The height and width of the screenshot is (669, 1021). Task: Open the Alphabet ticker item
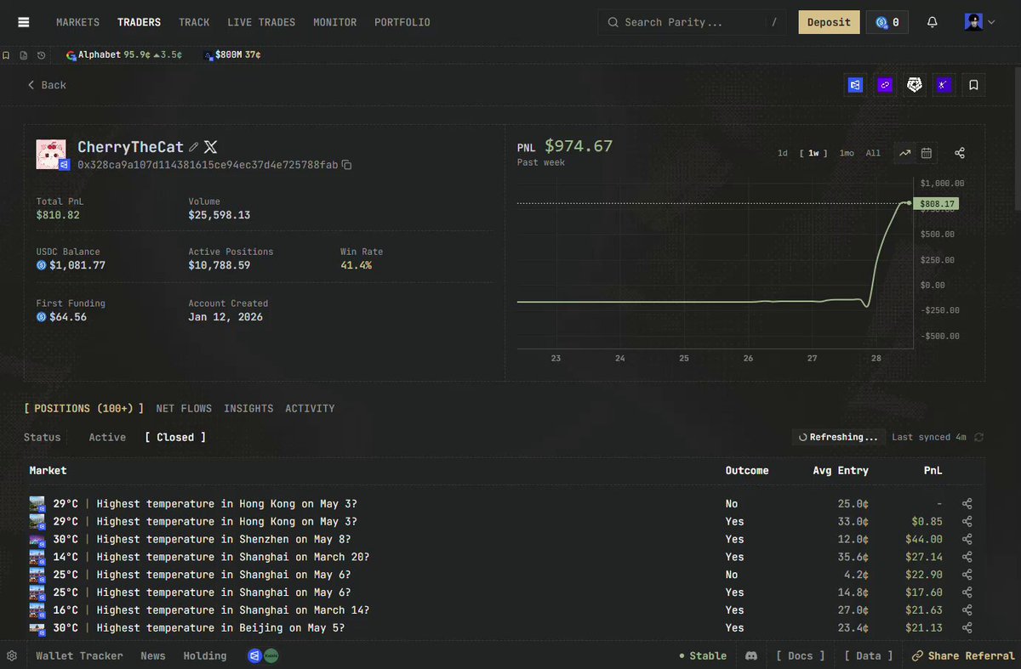point(123,55)
